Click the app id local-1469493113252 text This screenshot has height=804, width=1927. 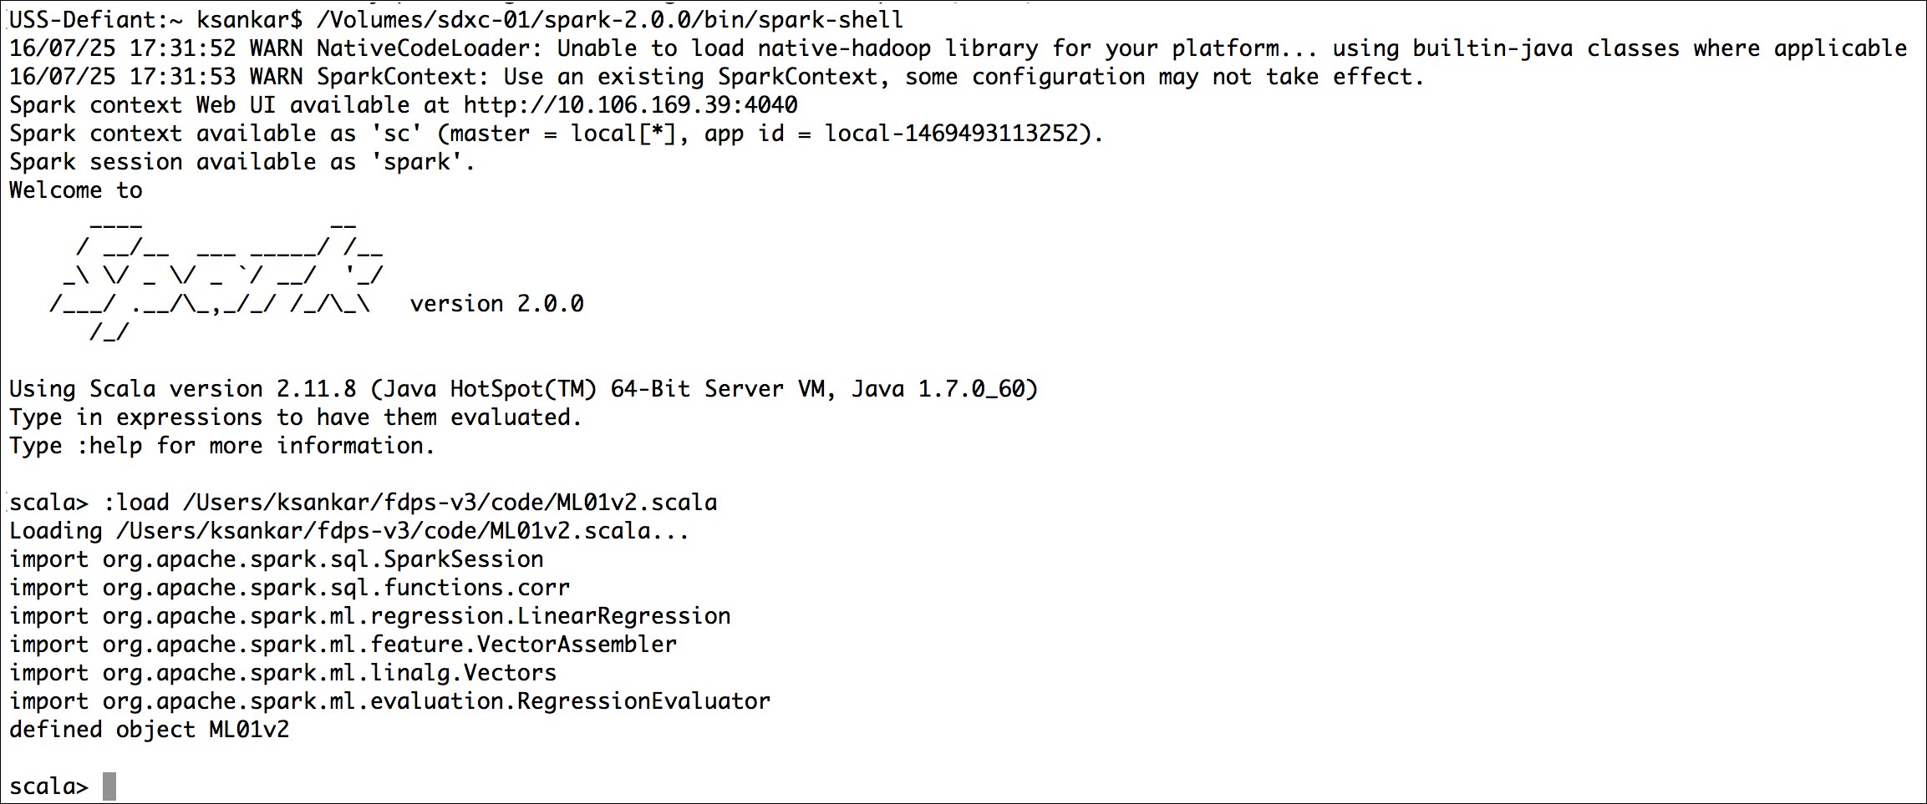(x=952, y=134)
